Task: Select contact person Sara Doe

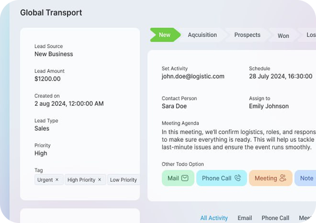Action: 174,106
